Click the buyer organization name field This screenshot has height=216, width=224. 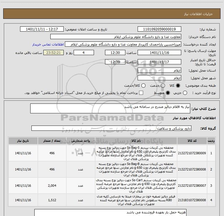click(x=116, y=37)
